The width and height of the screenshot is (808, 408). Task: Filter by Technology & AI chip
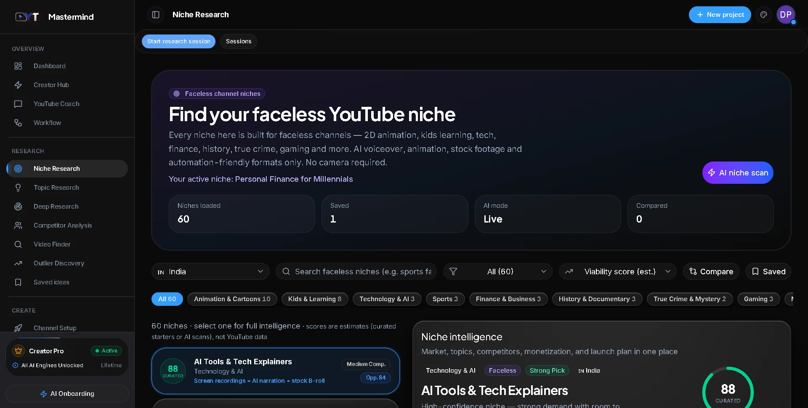387,299
